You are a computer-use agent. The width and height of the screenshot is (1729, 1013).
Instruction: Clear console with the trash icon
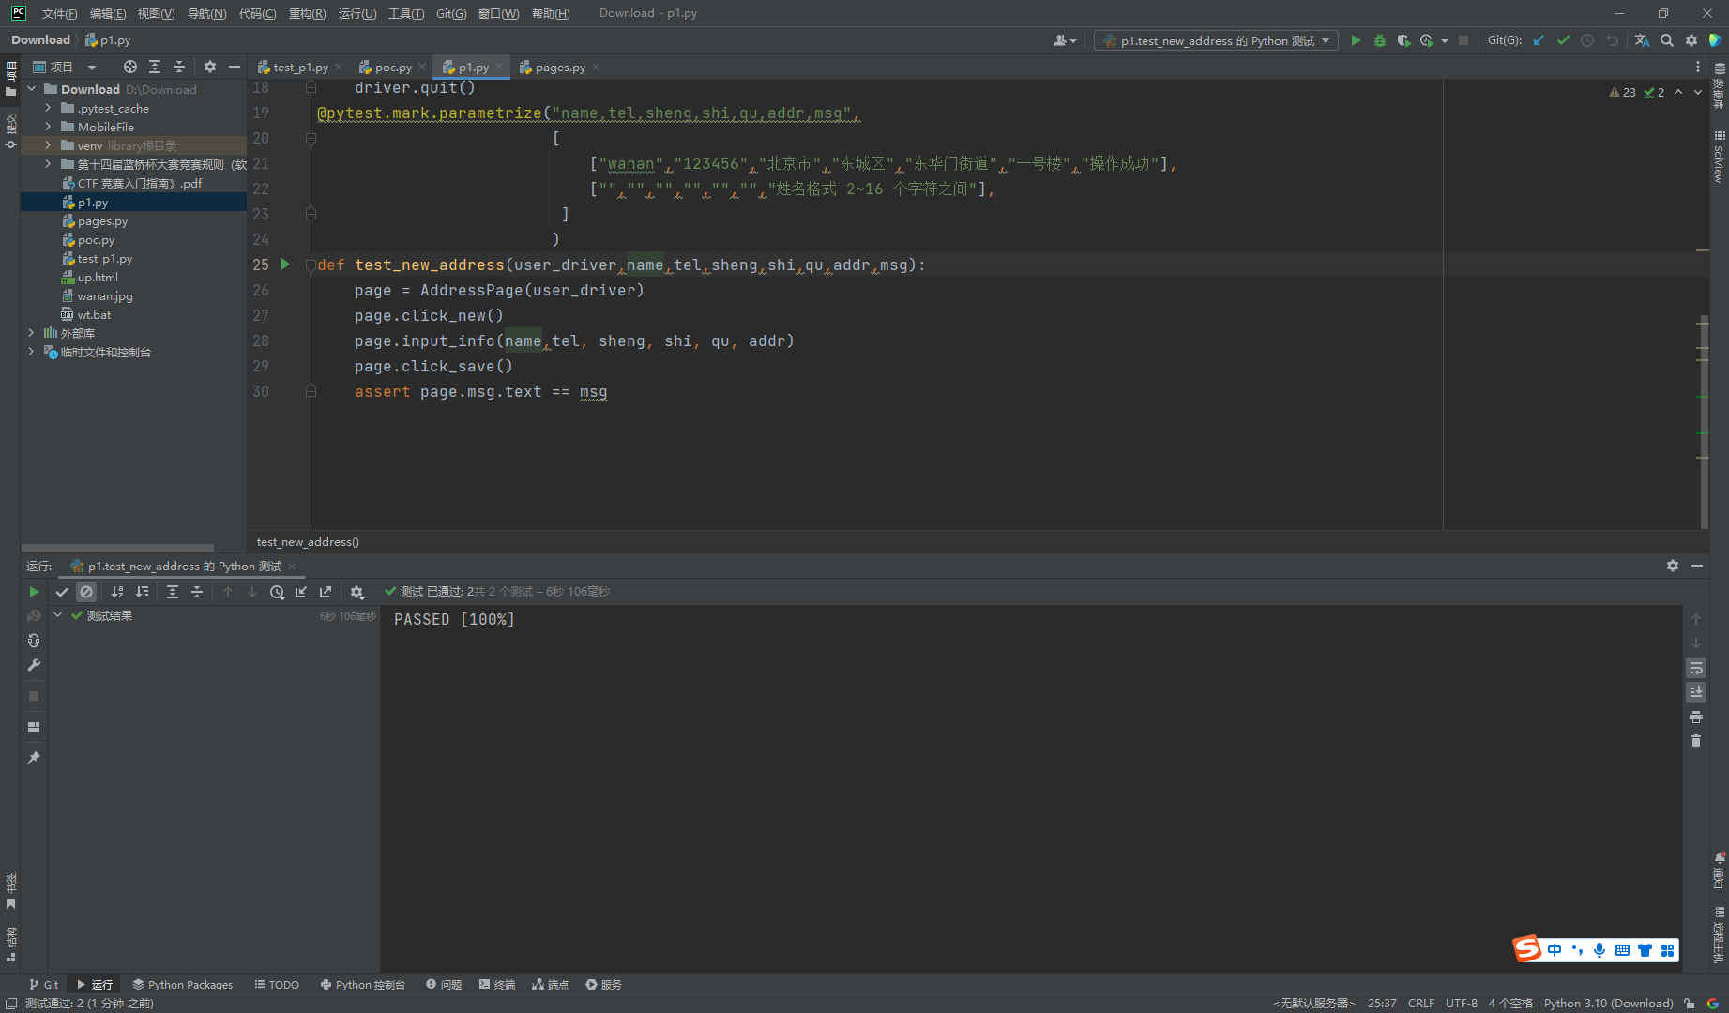pyautogui.click(x=1696, y=741)
